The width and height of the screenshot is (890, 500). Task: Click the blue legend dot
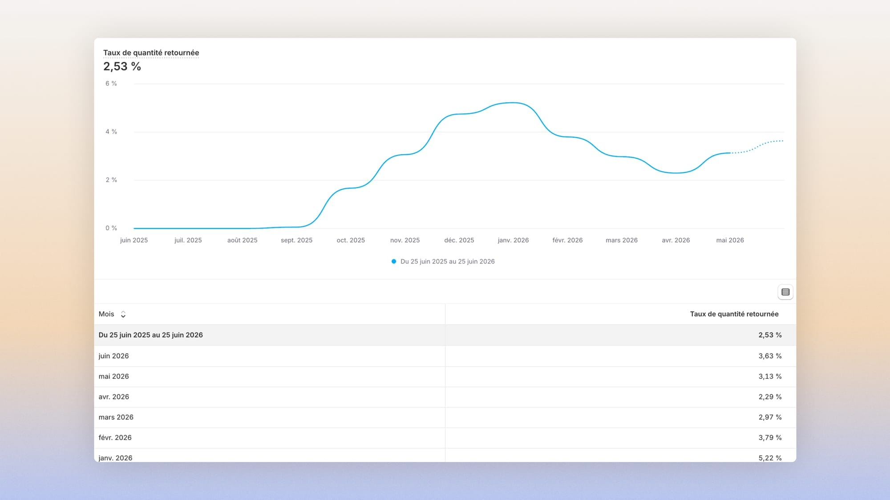click(394, 261)
